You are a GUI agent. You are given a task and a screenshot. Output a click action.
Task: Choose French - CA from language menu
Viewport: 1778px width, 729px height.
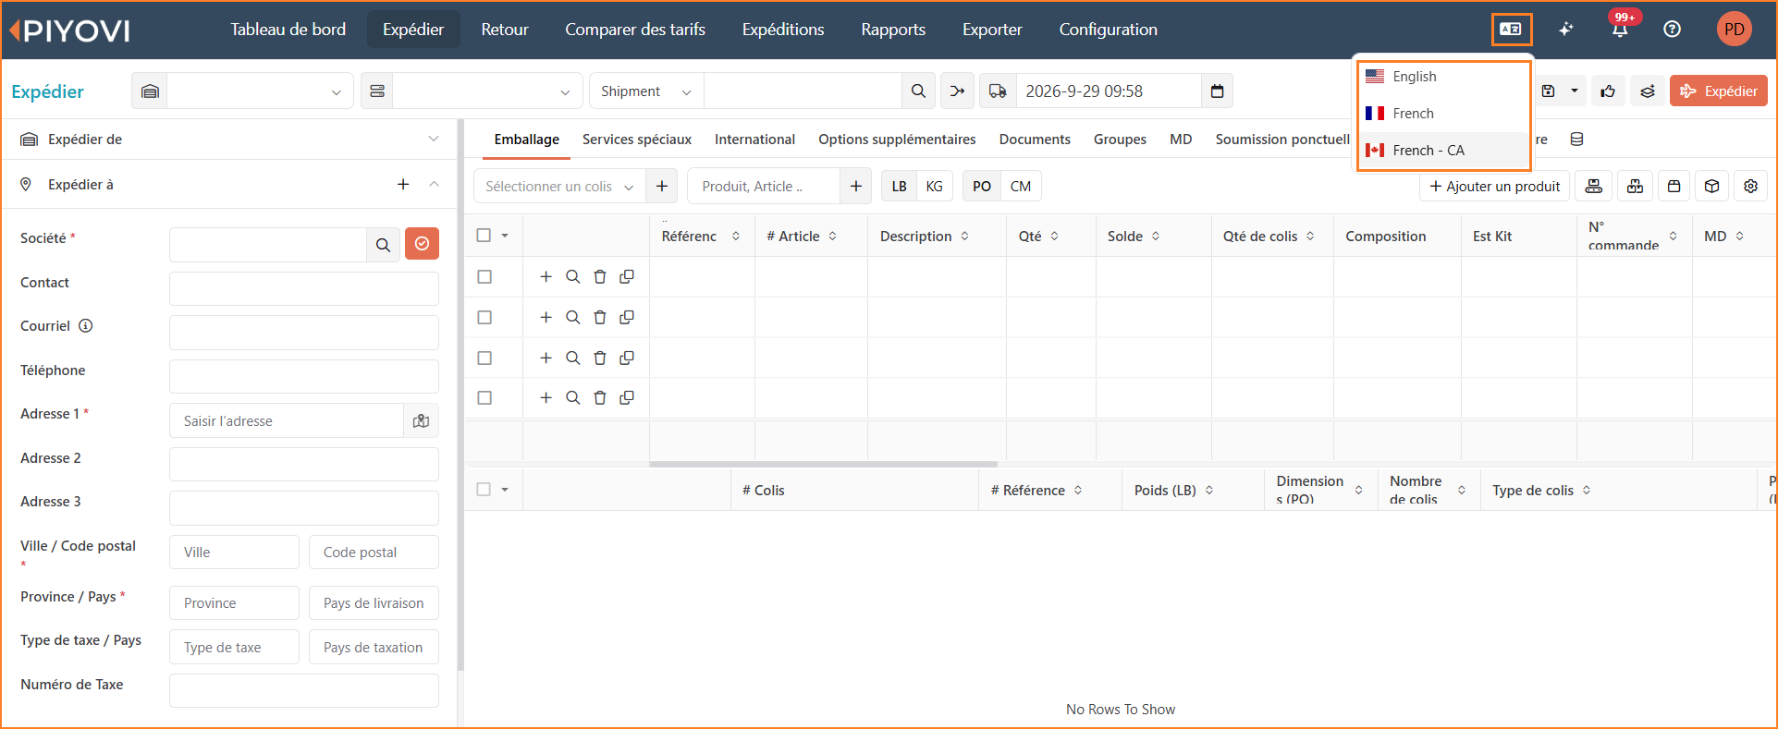point(1444,151)
